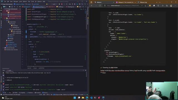Click the Run console vertical scrollbar
The width and height of the screenshot is (178, 100).
click(x=86, y=74)
